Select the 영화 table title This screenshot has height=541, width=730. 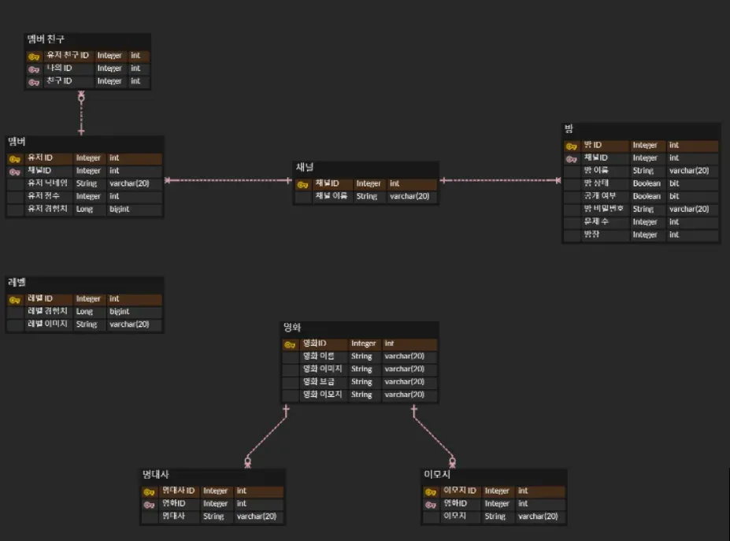[292, 328]
